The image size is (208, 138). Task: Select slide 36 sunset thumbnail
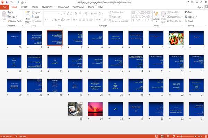[95, 109]
